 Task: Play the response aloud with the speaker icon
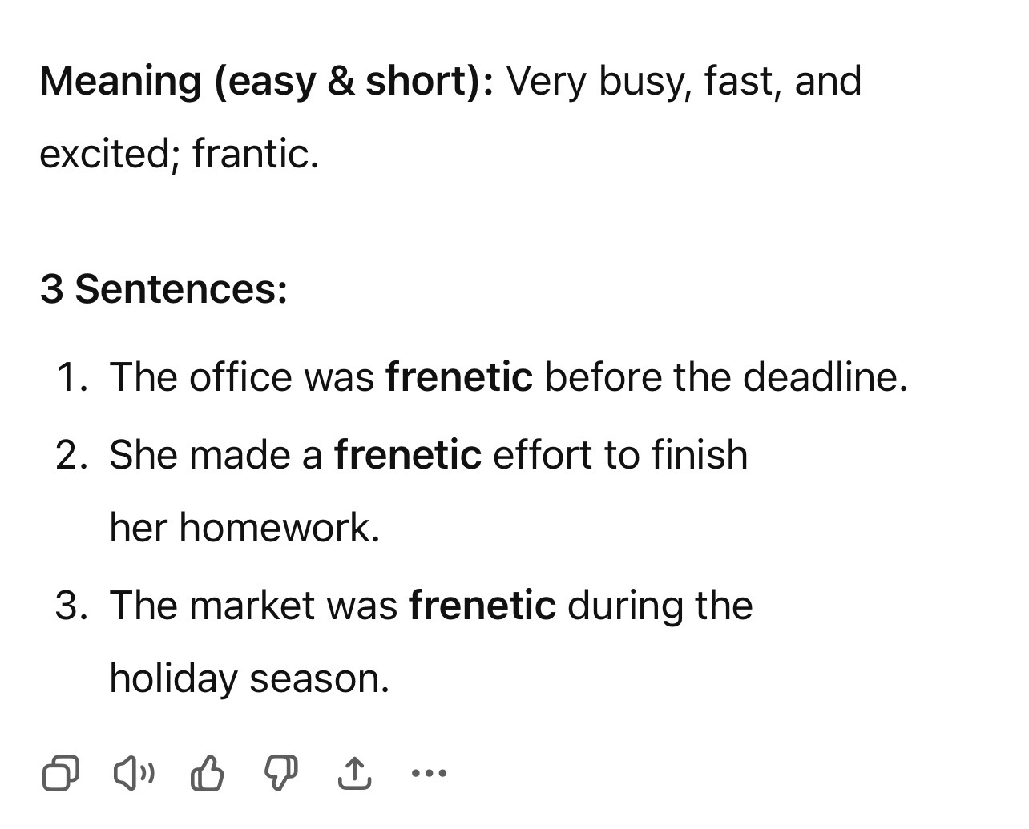[134, 773]
